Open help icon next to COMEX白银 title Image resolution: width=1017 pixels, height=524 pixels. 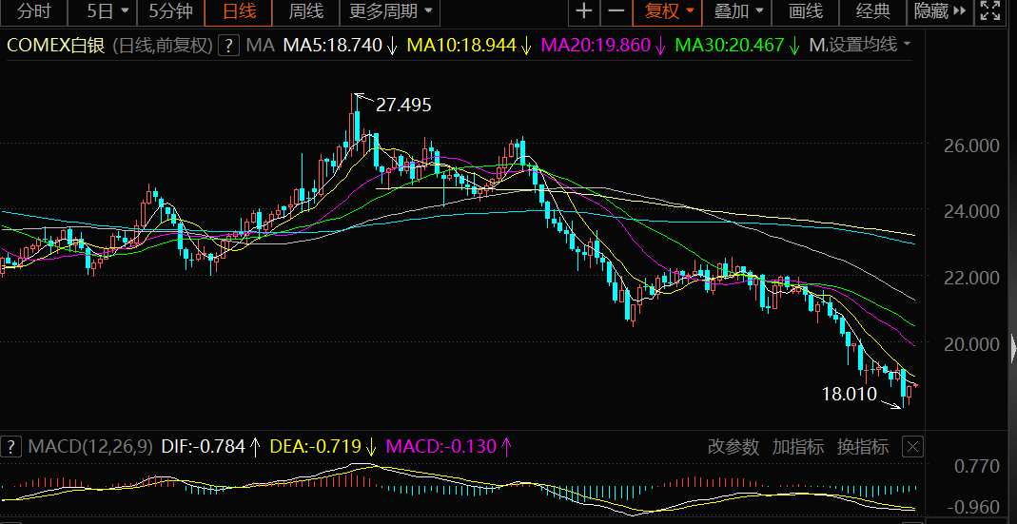(x=228, y=46)
